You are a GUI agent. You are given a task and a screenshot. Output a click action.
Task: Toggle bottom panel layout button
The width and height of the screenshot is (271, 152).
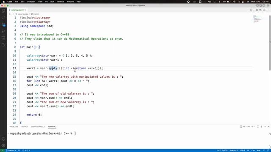tap(260, 5)
